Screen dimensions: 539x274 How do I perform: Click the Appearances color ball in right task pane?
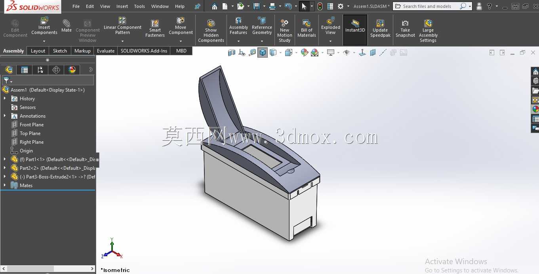[535, 109]
